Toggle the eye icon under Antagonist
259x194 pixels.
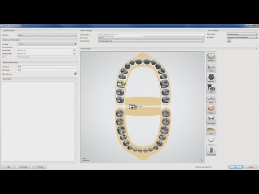tap(229, 41)
